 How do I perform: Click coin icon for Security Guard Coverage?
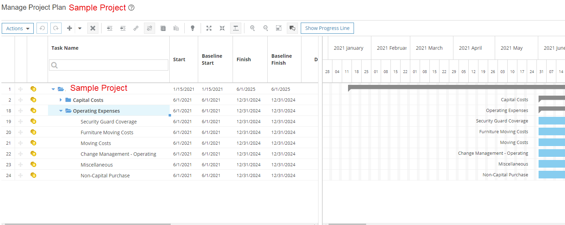pos(33,121)
